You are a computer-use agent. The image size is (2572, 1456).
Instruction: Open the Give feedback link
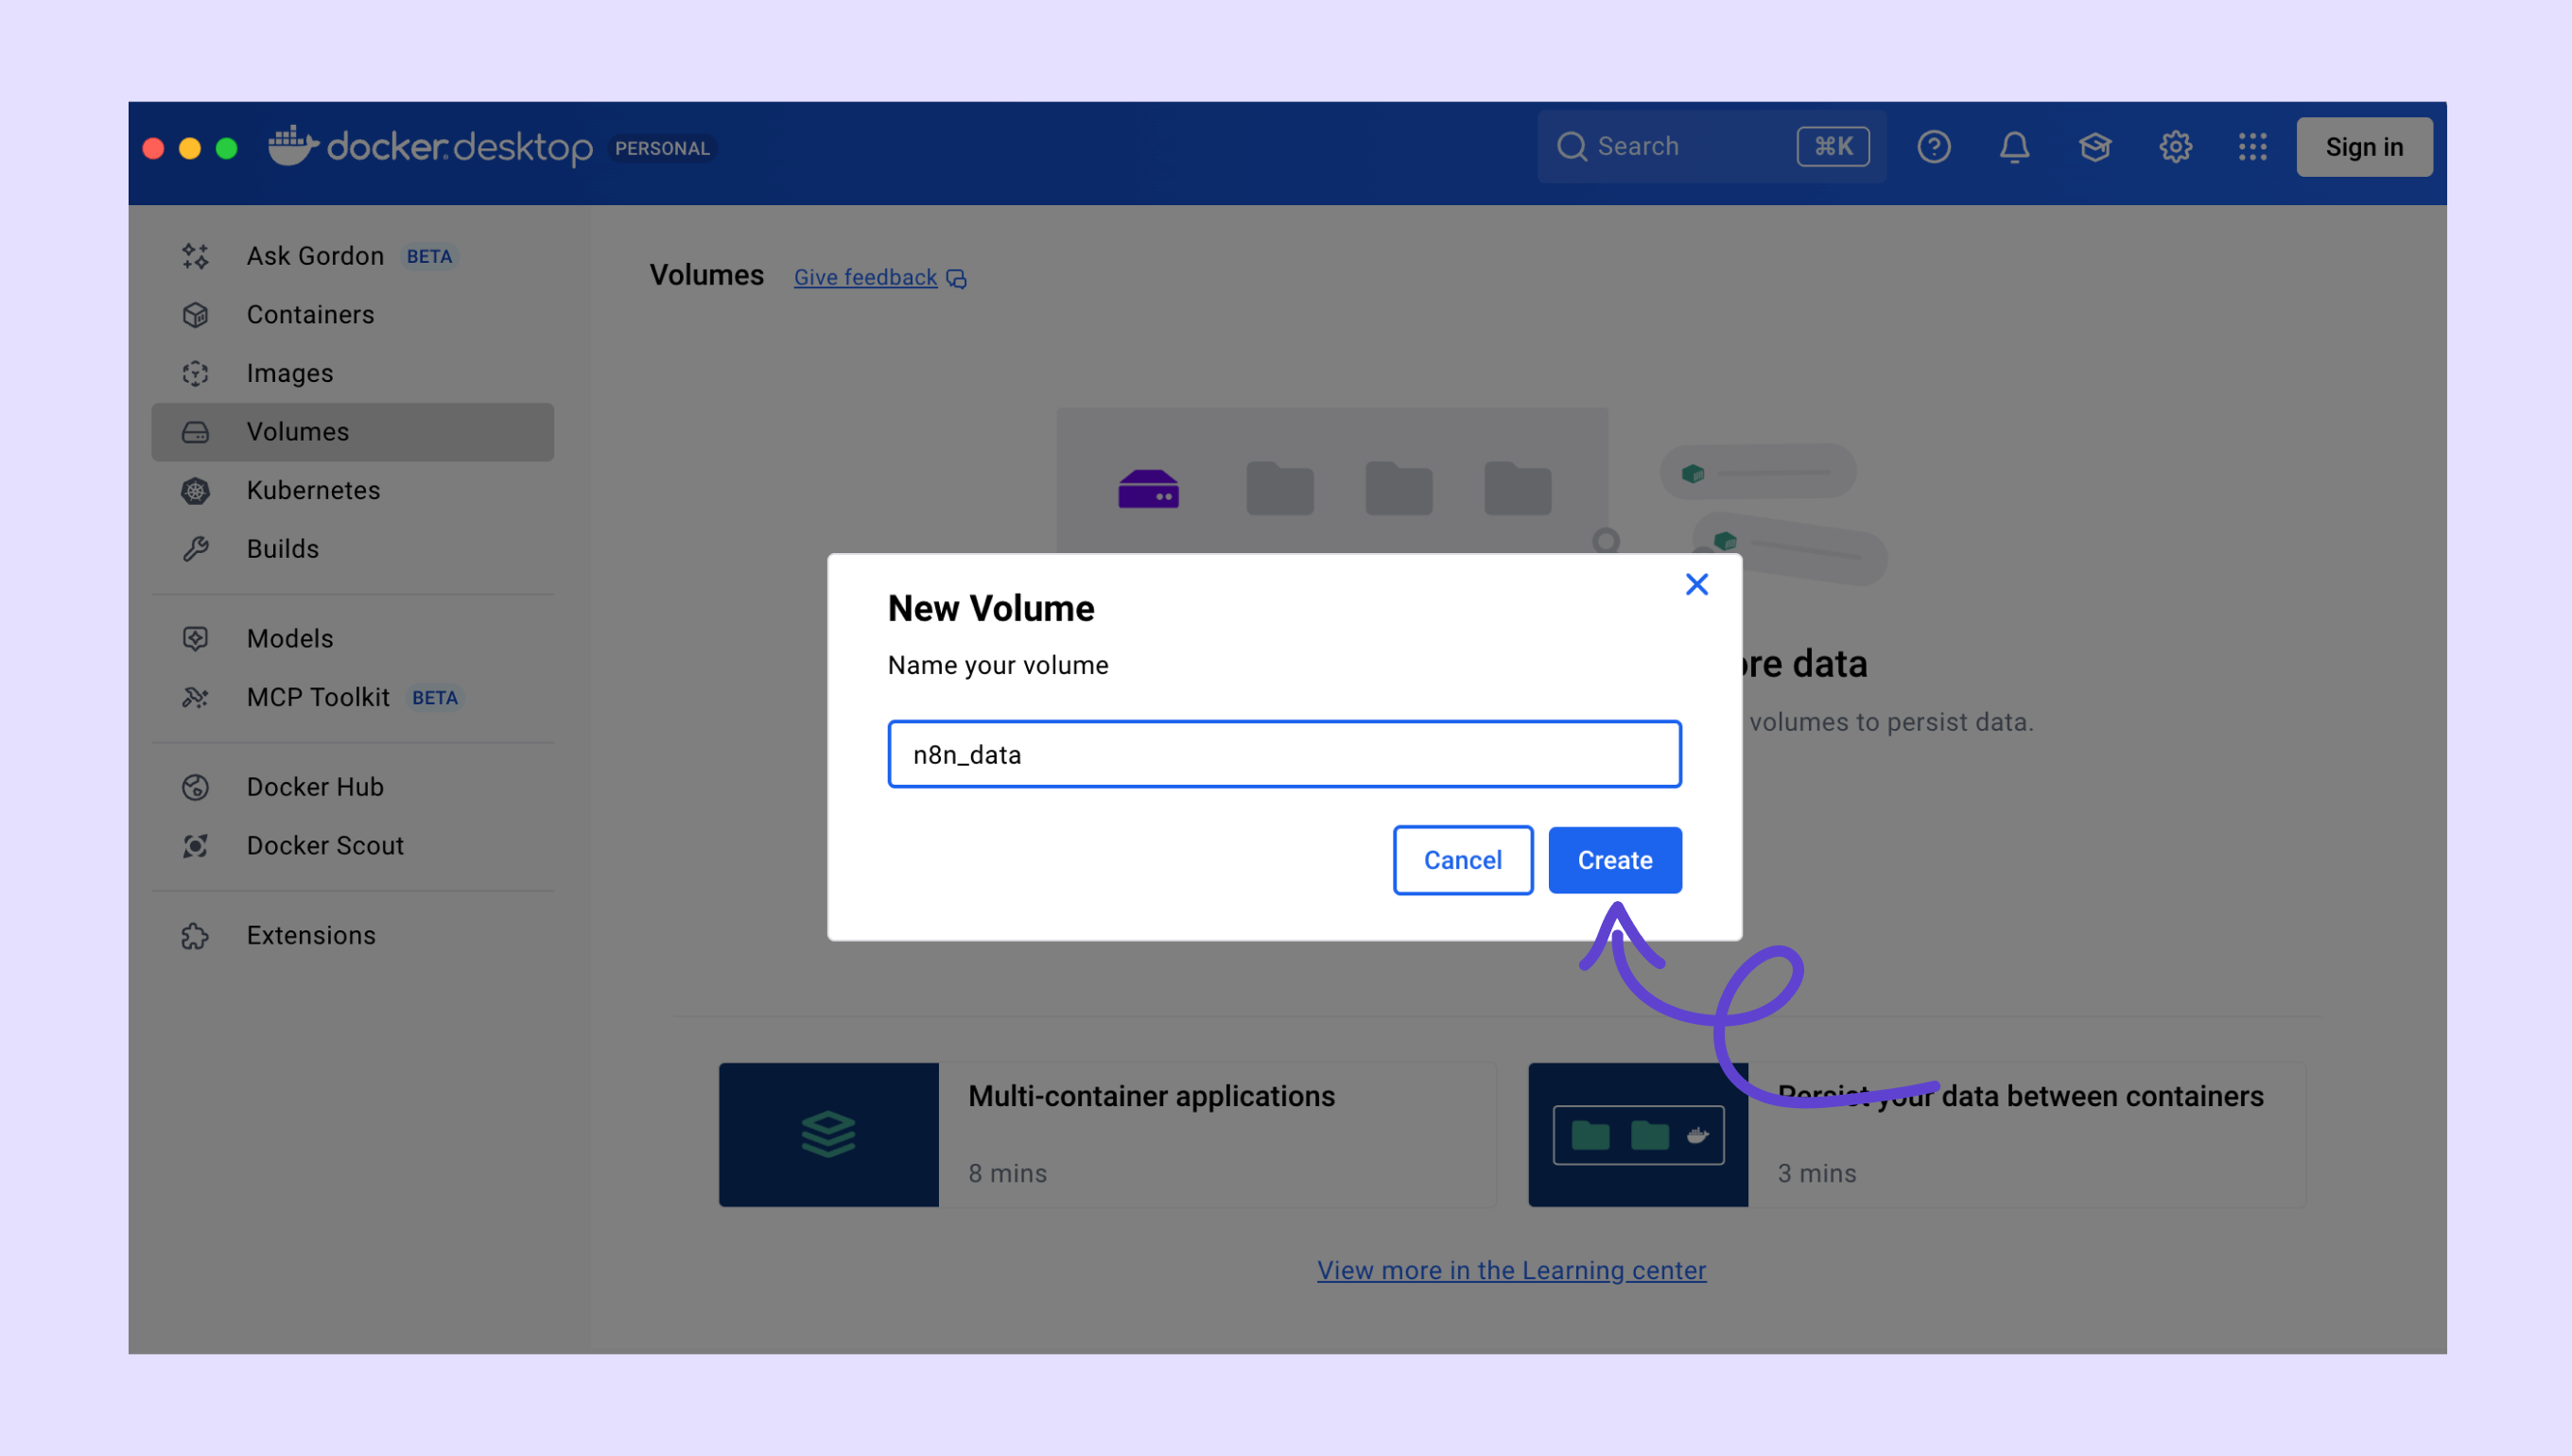pos(866,277)
